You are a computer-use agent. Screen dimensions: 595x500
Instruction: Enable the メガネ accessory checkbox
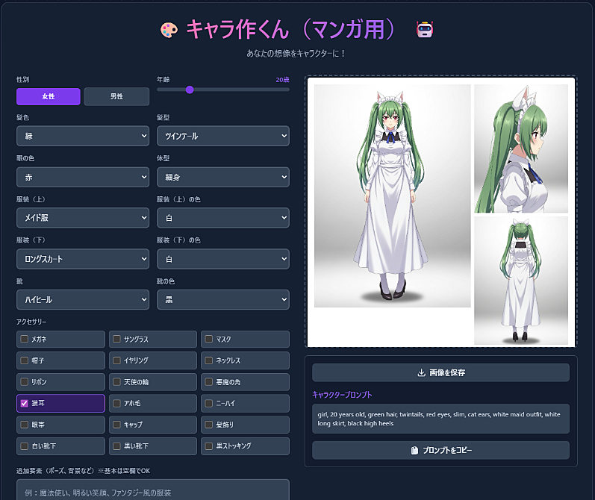coord(25,339)
